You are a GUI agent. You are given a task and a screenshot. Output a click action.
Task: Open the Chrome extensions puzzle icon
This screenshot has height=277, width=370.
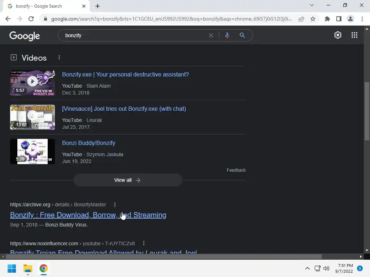(327, 19)
